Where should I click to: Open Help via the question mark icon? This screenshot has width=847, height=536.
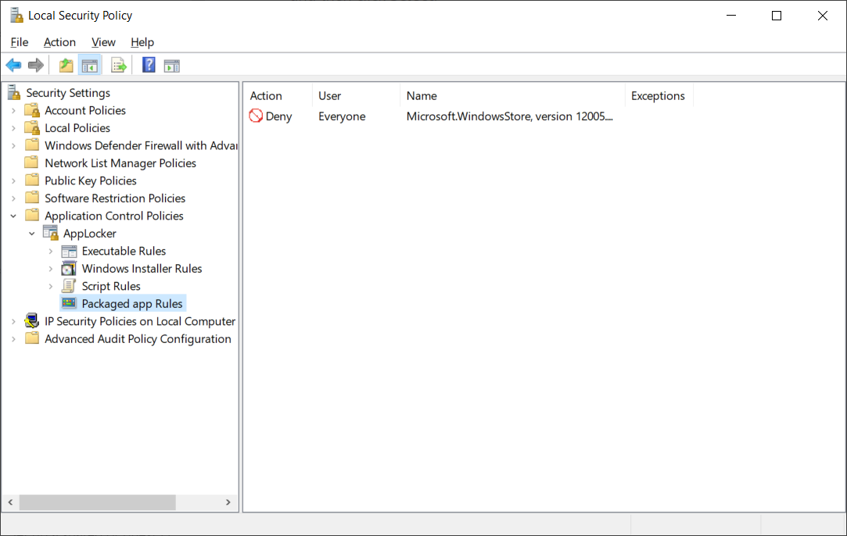[149, 66]
